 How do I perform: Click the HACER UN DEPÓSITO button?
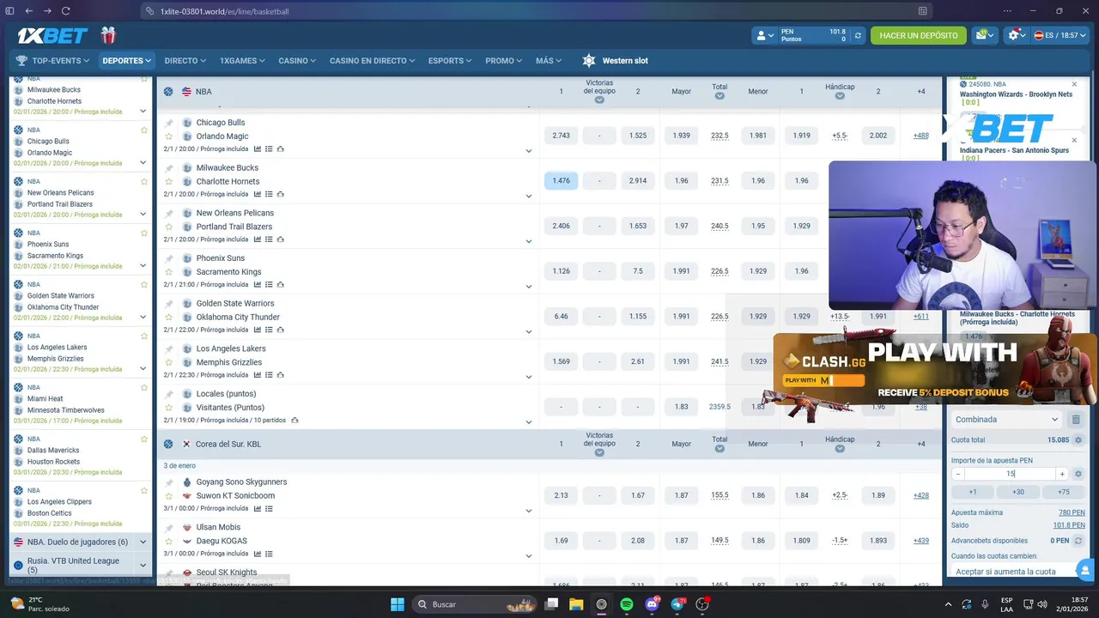point(919,36)
